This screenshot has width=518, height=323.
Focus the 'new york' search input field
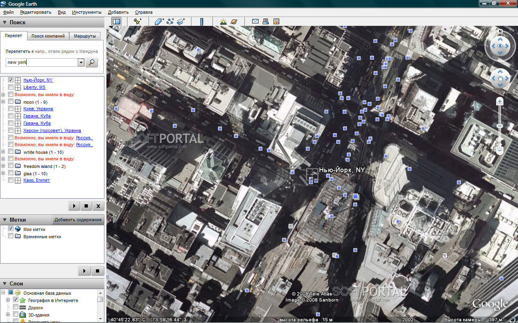click(x=42, y=63)
